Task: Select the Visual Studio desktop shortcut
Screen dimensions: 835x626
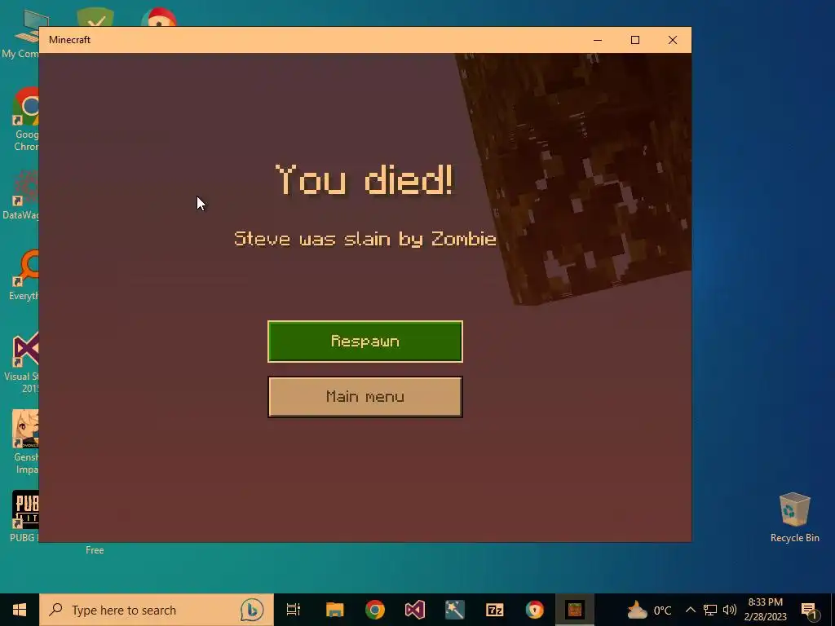Action: click(24, 362)
